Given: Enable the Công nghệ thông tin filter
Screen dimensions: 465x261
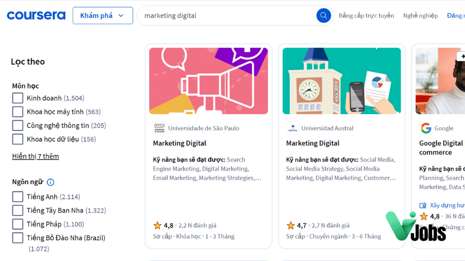Looking at the screenshot, I should (x=17, y=126).
